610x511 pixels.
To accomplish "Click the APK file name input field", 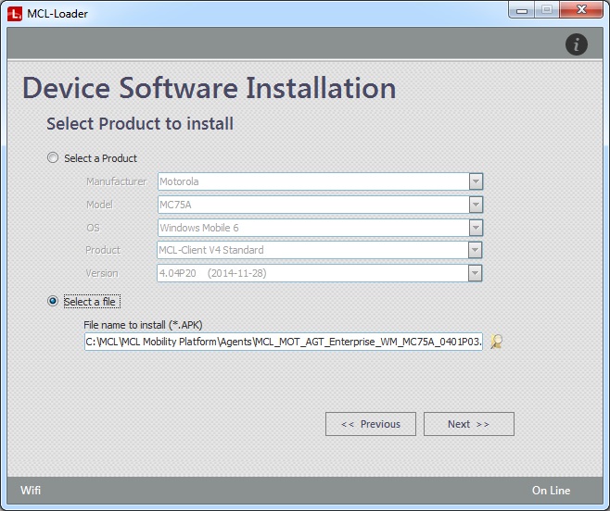I will pyautogui.click(x=283, y=342).
